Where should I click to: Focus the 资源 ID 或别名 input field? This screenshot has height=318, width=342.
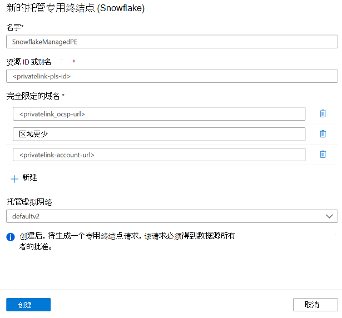[x=172, y=76]
